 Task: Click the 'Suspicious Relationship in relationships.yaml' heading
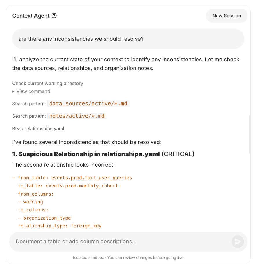coord(86,154)
